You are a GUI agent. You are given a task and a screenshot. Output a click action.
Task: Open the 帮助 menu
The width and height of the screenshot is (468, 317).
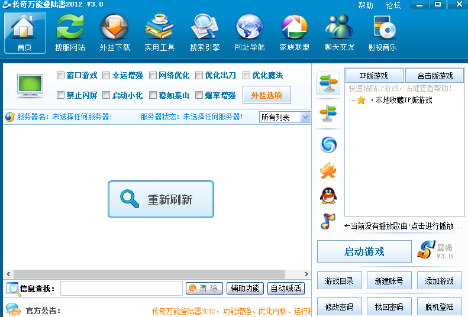[366, 5]
